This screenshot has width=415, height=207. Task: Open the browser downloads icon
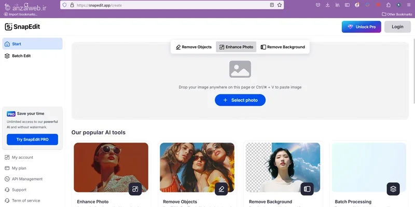tap(328, 5)
